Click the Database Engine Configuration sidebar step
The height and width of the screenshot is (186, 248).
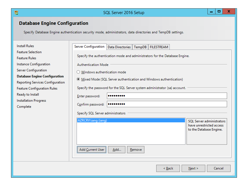(40, 76)
